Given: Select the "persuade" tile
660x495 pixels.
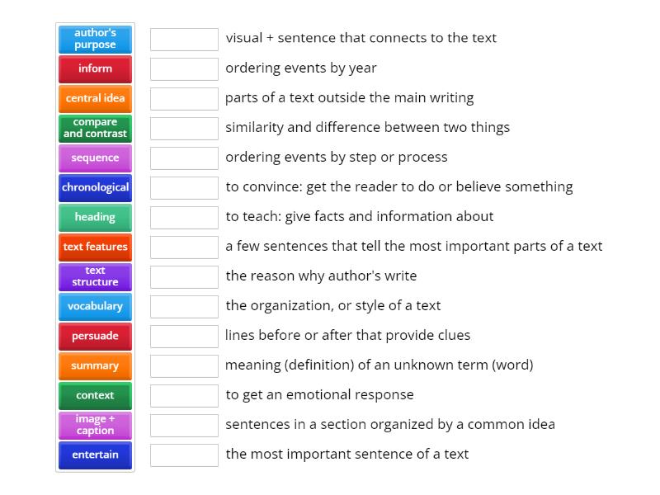Looking at the screenshot, I should (95, 336).
